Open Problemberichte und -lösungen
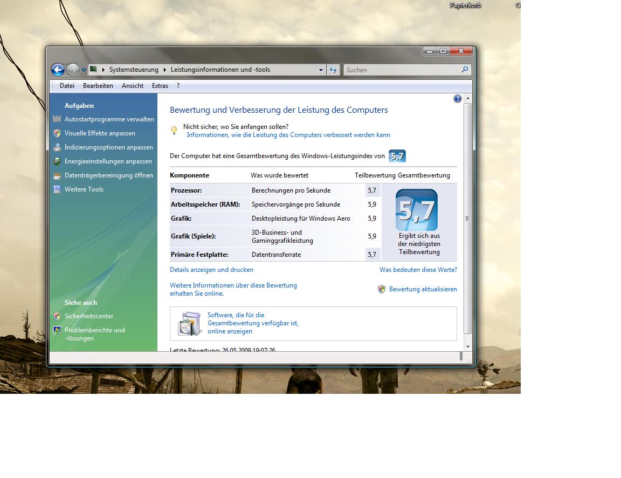Image resolution: width=621 pixels, height=478 pixels. pyautogui.click(x=95, y=334)
